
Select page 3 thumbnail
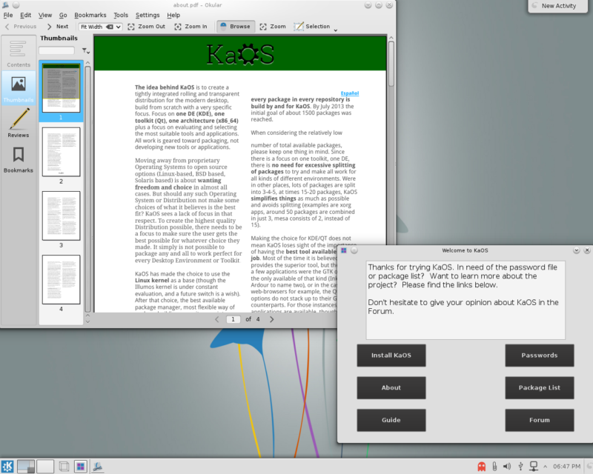click(x=61, y=216)
